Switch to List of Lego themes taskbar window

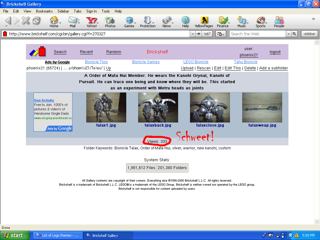[x=58, y=235]
